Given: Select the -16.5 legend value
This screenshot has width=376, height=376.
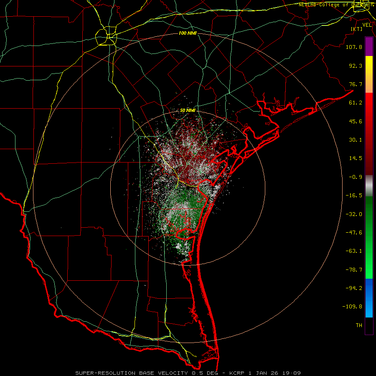Looking at the screenshot, I should pos(354,196).
